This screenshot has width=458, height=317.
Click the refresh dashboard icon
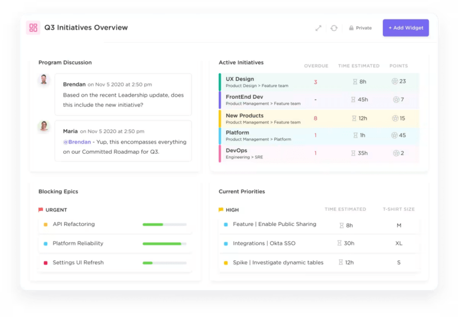334,28
